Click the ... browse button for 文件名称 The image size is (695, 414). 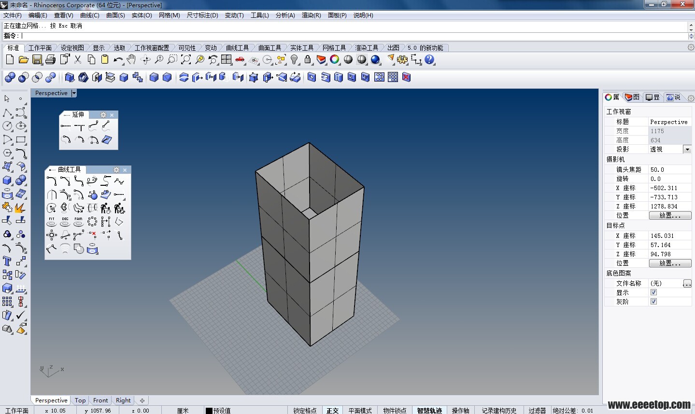click(687, 284)
